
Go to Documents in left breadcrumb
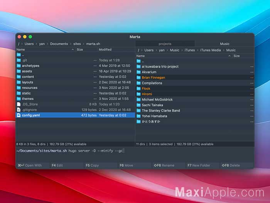[x=59, y=44]
